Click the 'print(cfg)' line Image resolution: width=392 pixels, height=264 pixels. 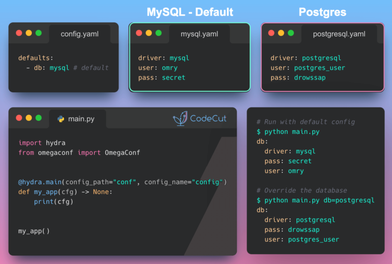pos(54,202)
